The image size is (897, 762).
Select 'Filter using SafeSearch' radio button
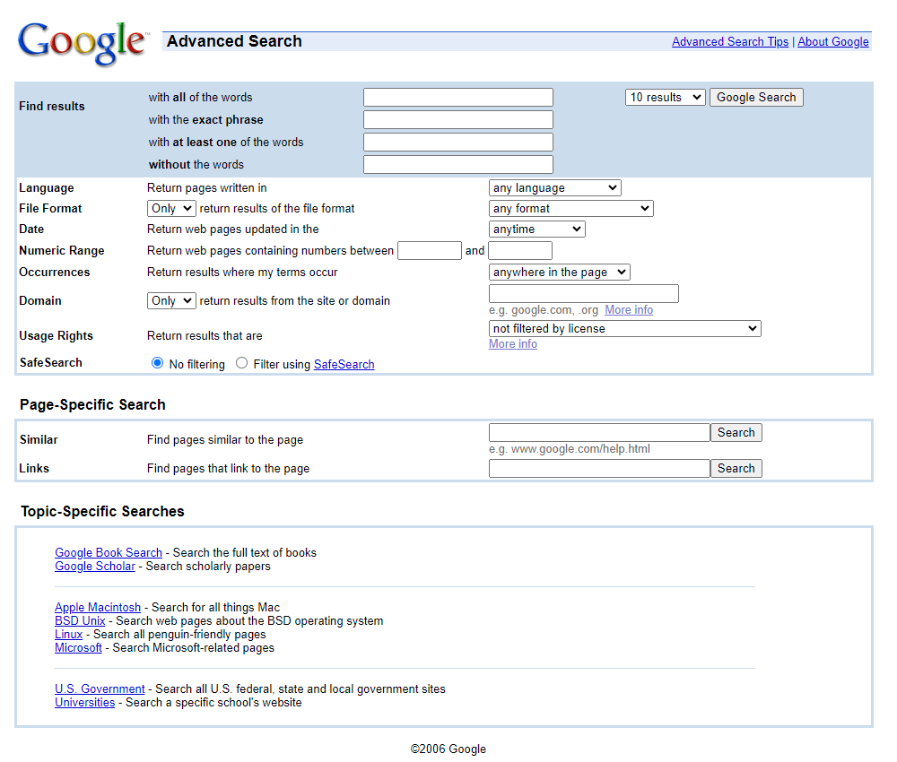pos(242,363)
